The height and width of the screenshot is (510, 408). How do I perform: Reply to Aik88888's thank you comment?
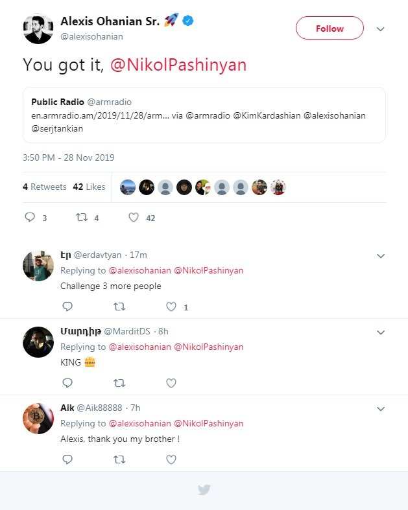[67, 459]
